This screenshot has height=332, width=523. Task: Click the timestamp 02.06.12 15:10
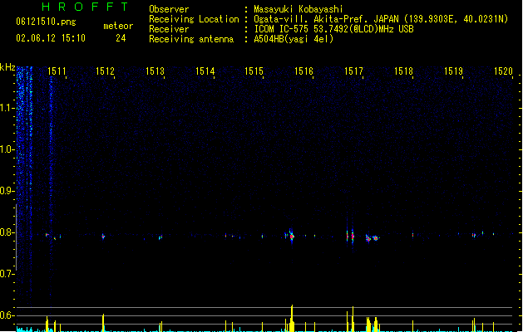point(51,38)
